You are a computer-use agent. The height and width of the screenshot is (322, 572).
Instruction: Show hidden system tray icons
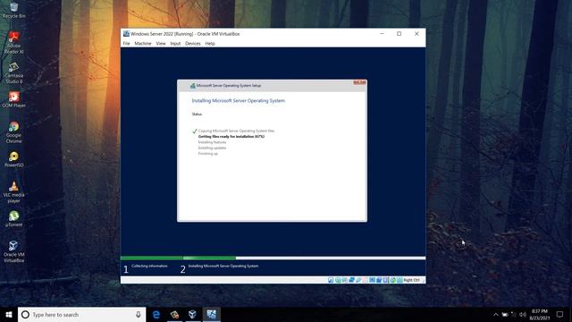495,314
